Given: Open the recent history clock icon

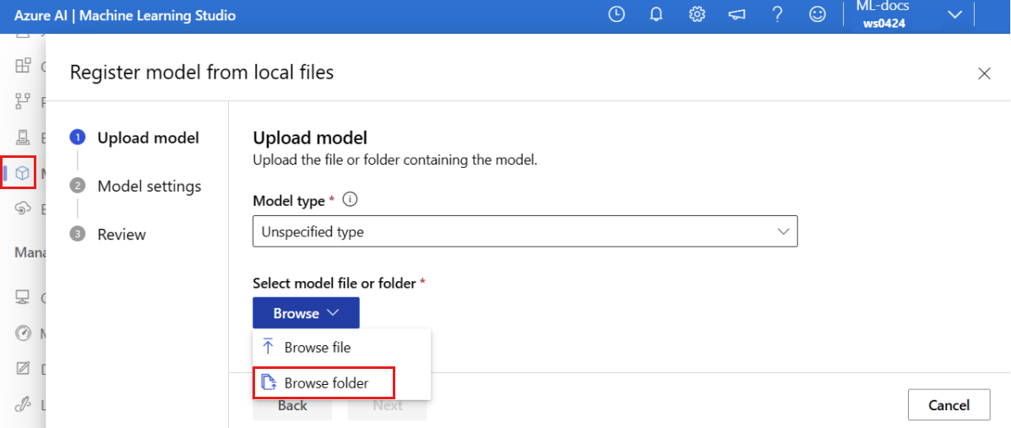Looking at the screenshot, I should click(x=617, y=15).
